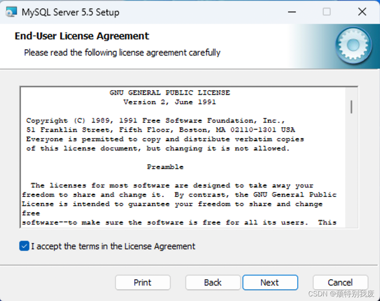The height and width of the screenshot is (301, 380).
Task: Click the maximize window control
Action: (x=327, y=12)
